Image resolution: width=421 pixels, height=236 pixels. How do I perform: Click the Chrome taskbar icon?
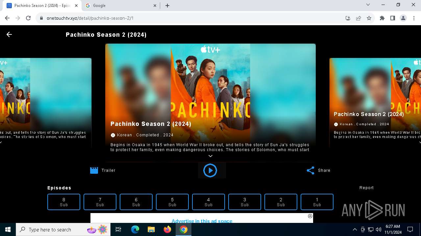pos(184,229)
